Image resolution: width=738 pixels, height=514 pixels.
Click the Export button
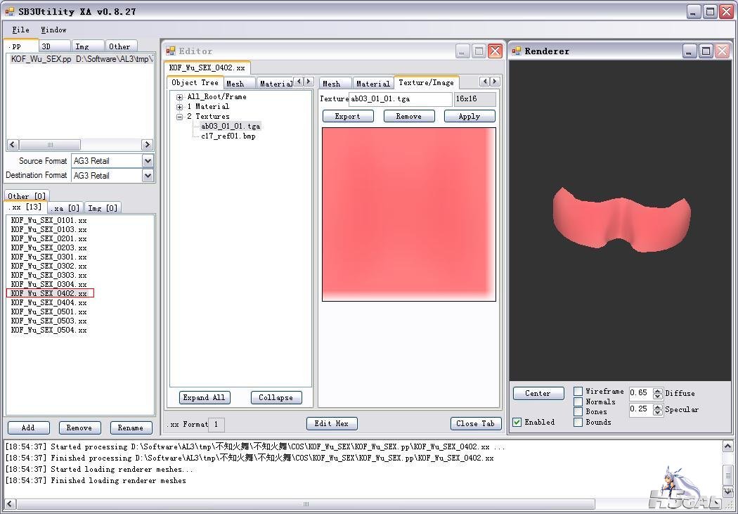(347, 116)
